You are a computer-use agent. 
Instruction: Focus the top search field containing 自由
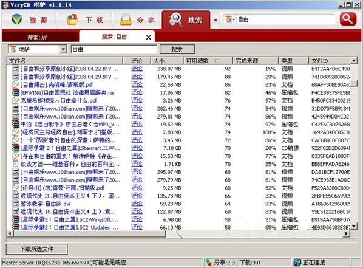[x=286, y=19]
